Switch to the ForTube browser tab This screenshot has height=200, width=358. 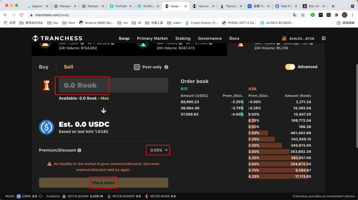coord(121,6)
